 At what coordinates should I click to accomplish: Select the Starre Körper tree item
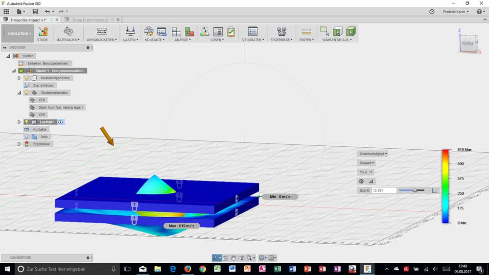(44, 86)
